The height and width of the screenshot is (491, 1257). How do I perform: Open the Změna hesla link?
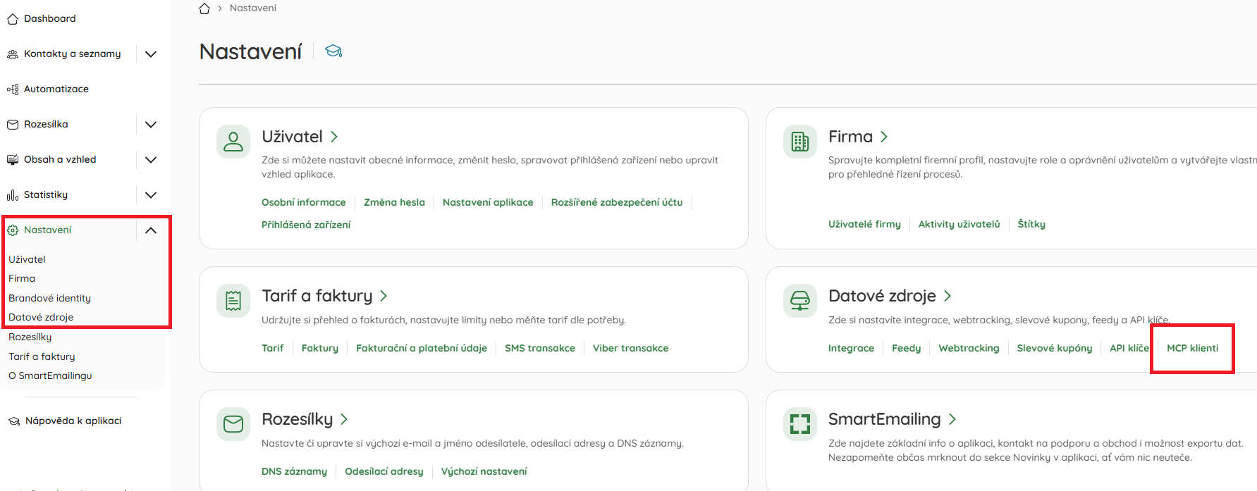click(x=394, y=202)
